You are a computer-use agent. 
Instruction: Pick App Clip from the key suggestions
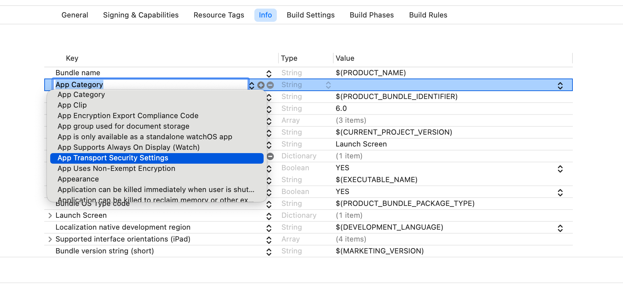coord(72,105)
